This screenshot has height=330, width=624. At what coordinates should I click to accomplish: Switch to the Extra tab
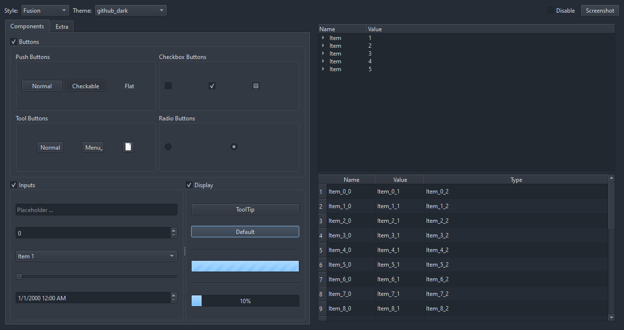click(x=61, y=26)
